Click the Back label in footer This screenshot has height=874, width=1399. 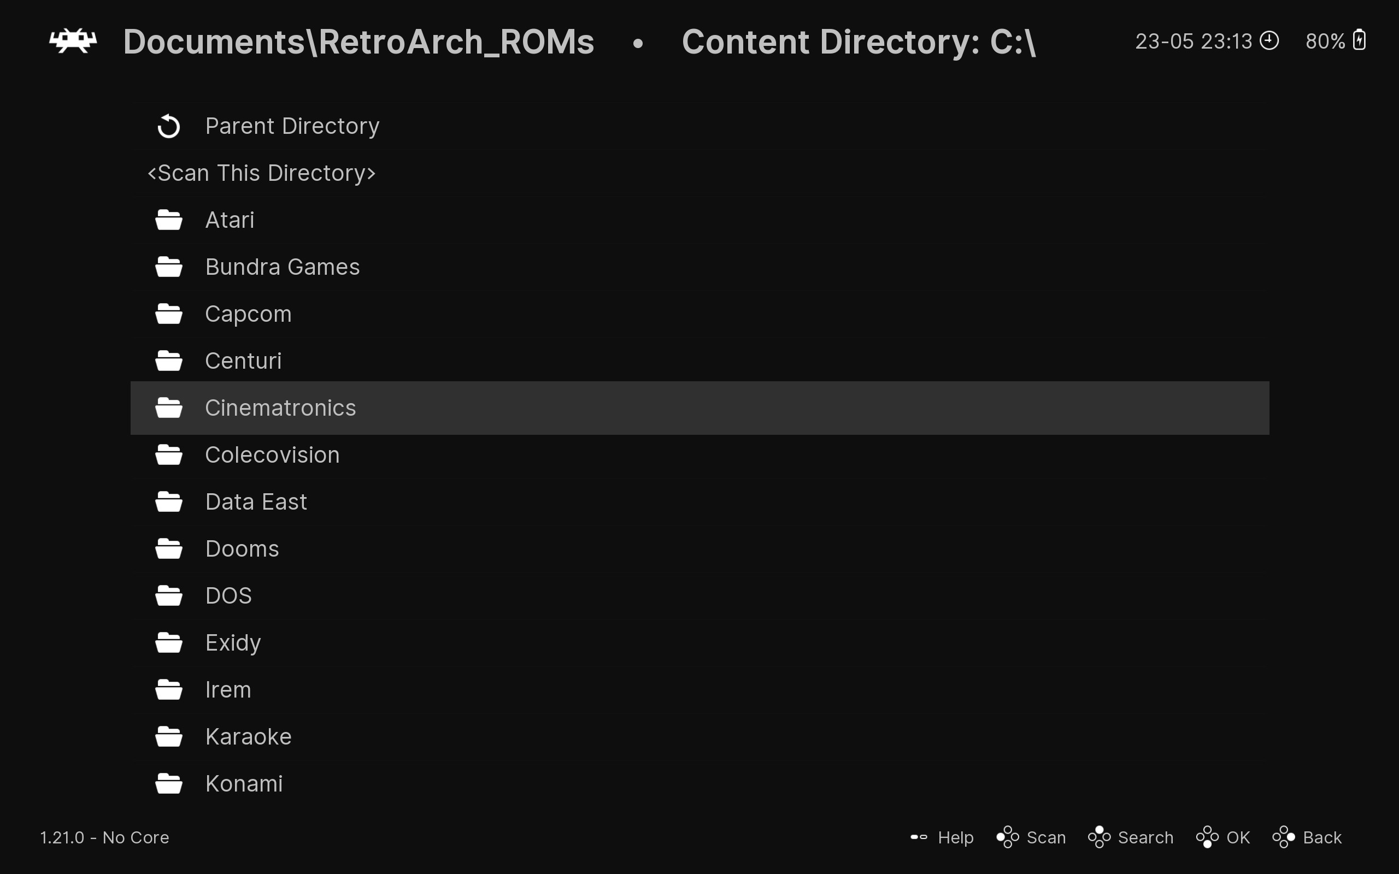[x=1322, y=837]
